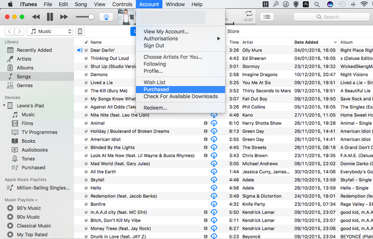Uncheck the Lived a Lie checkbox

point(86,82)
